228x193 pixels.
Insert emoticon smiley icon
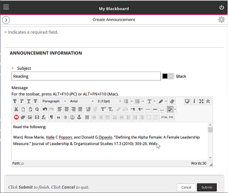pos(72,117)
